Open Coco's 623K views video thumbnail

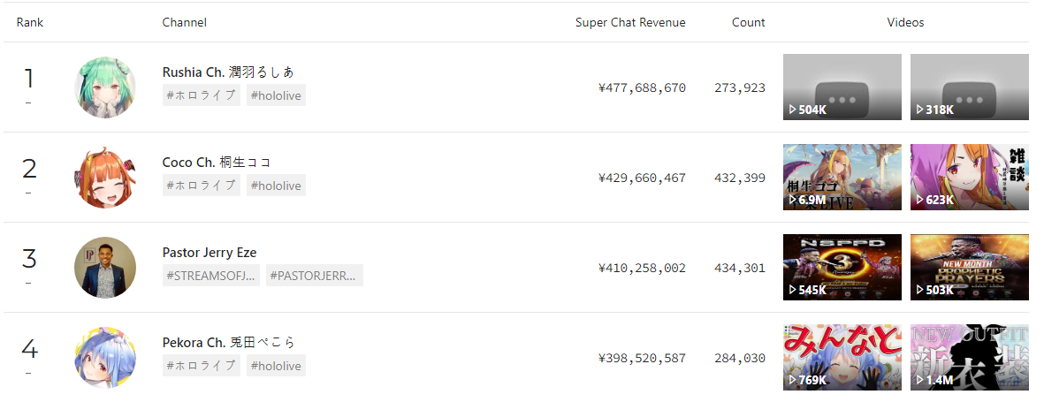(x=969, y=177)
